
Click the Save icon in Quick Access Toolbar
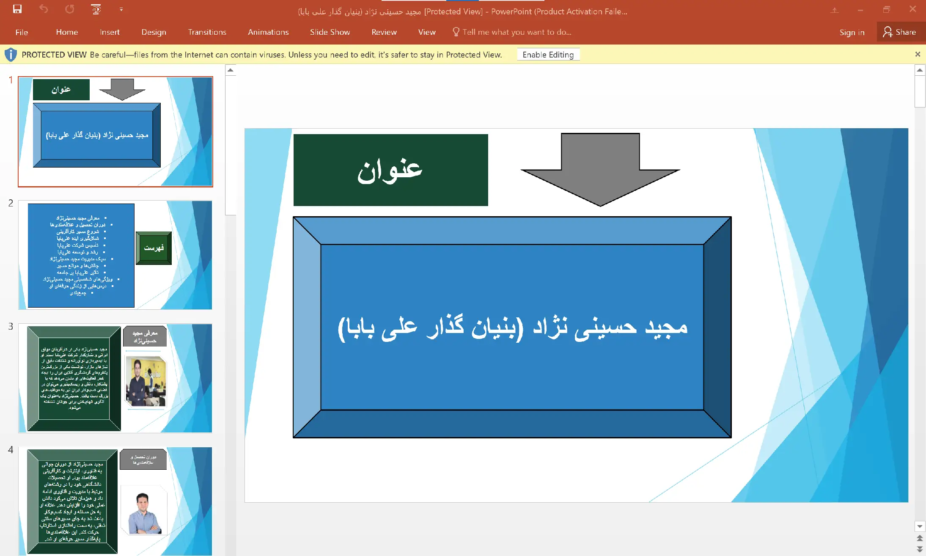[17, 9]
